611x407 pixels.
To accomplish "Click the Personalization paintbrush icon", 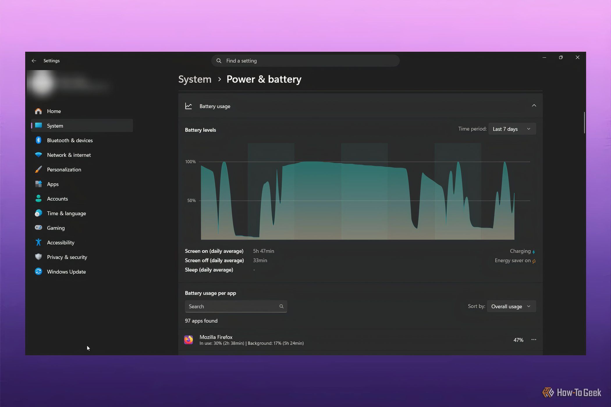I will click(x=38, y=169).
